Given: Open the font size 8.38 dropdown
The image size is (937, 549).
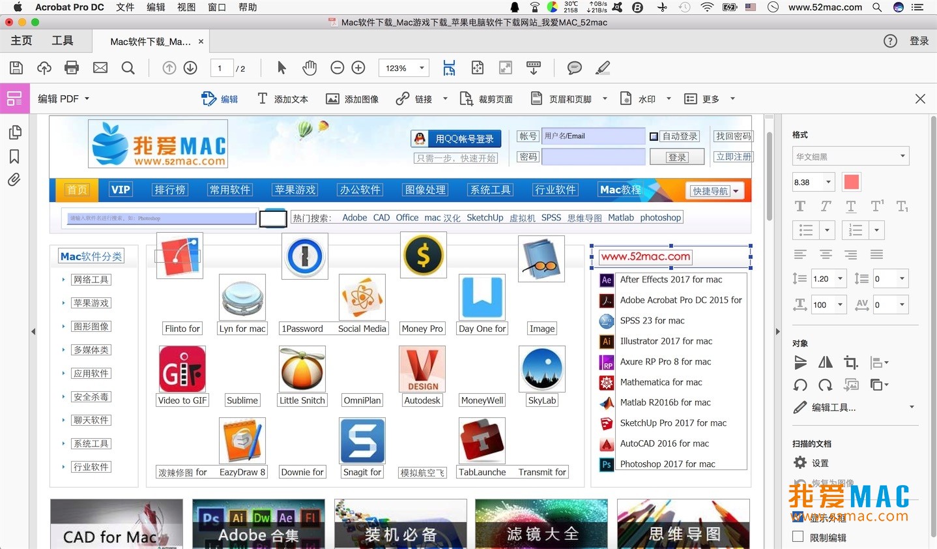Looking at the screenshot, I should coord(828,182).
